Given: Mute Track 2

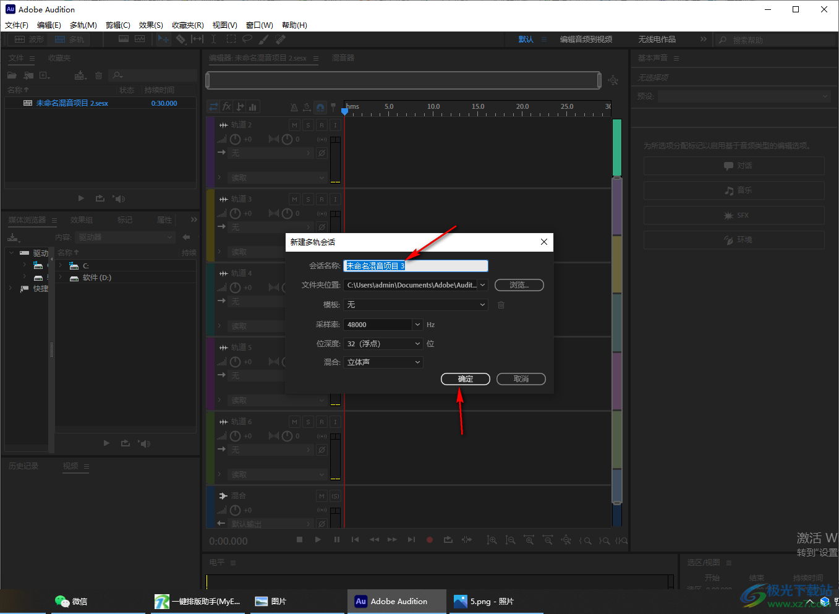Looking at the screenshot, I should click(x=294, y=125).
